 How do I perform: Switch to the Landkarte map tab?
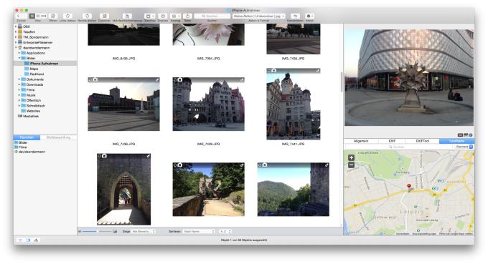456,141
